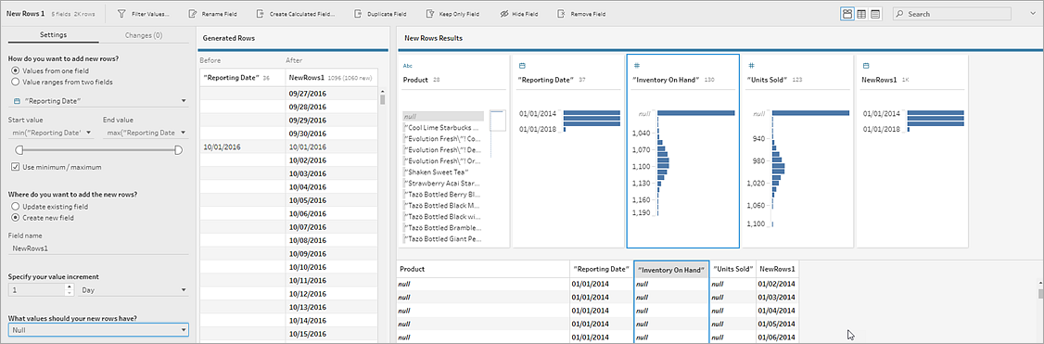Click the Hide Field eye icon
The height and width of the screenshot is (344, 1044).
coord(504,13)
